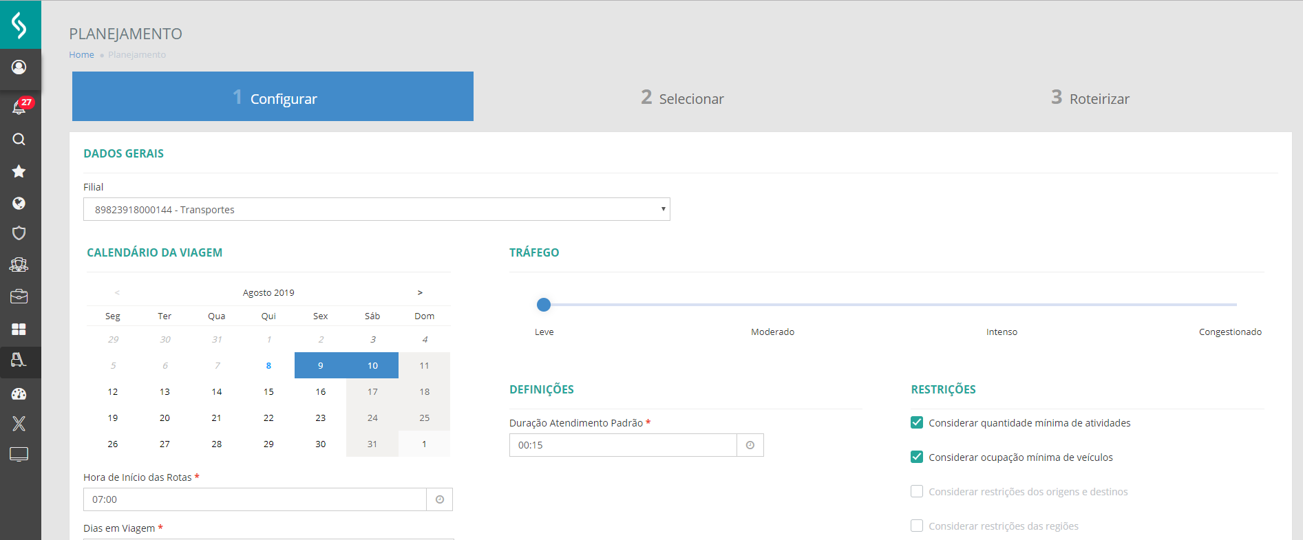1303x540 pixels.
Task: Click clock icon for Duração Atendimento Padrão
Action: coord(750,445)
